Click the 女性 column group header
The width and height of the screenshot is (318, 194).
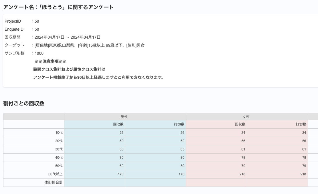pyautogui.click(x=246, y=117)
